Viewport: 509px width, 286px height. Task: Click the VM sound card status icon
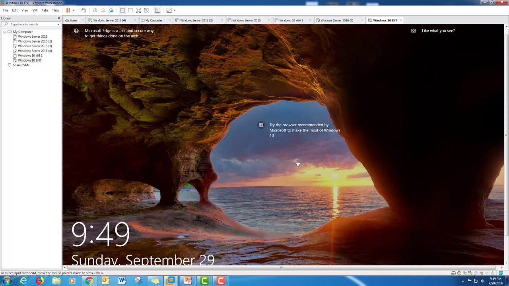(482, 273)
